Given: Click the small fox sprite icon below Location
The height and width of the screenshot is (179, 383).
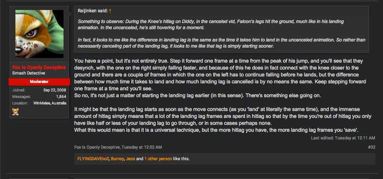Looking at the screenshot, I should pos(15,112).
